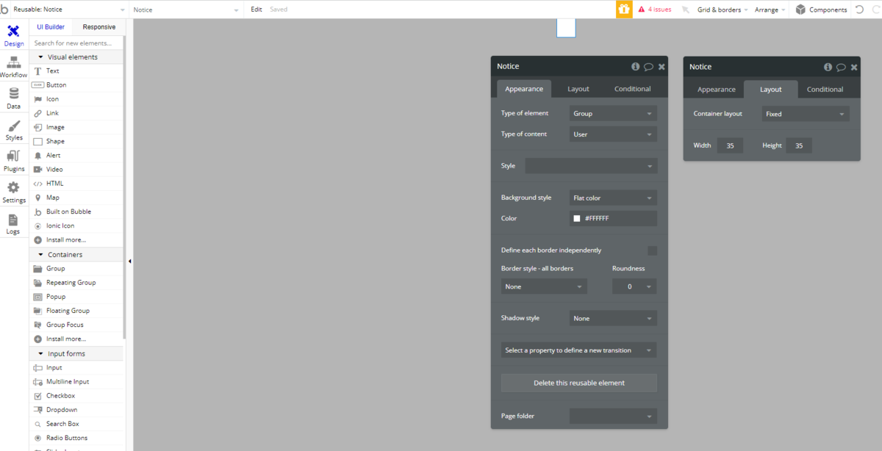Viewport: 882px width, 451px height.
Task: Open the Shadow style dropdown
Action: pyautogui.click(x=613, y=318)
